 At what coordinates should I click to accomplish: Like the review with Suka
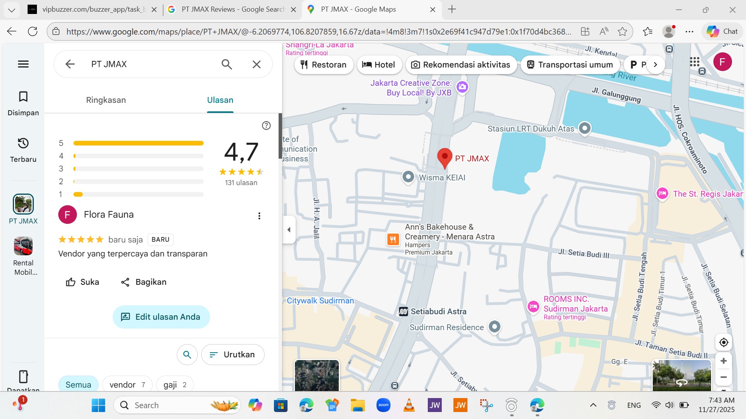tap(82, 282)
